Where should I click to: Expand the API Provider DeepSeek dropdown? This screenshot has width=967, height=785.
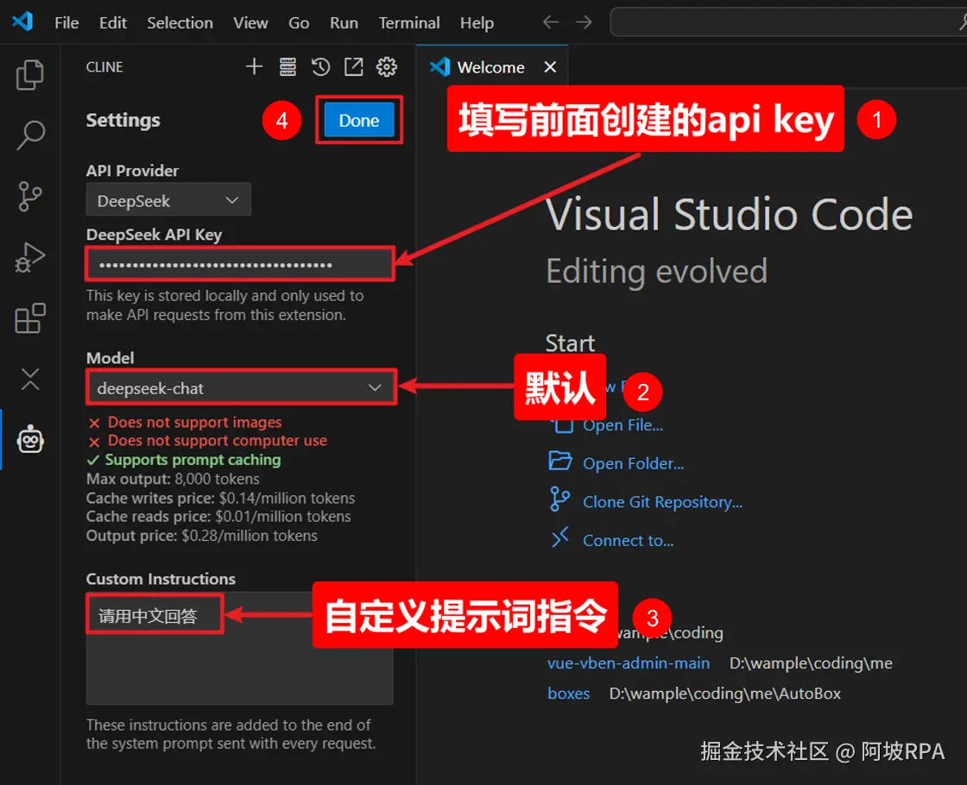168,200
